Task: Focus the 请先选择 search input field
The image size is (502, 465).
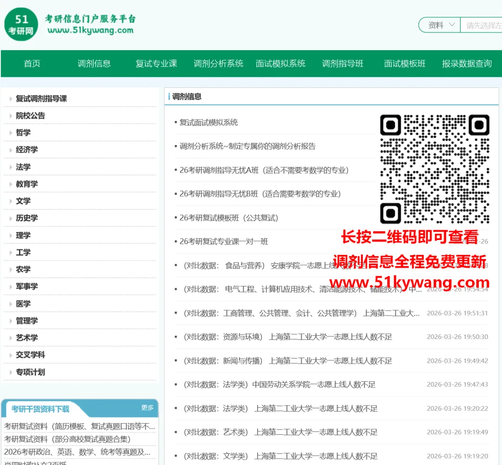Action: [482, 25]
